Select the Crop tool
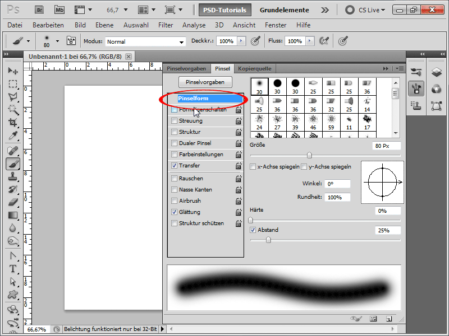Screen dimensions: 449x336 pyautogui.click(x=13, y=123)
